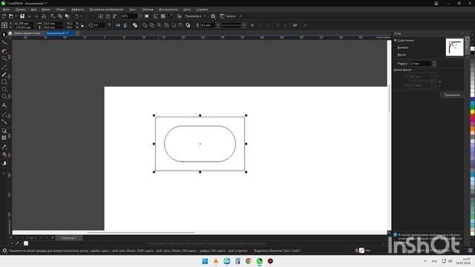Select the Parallel Dimension tool
This screenshot has width=475, height=267.
tap(4, 114)
